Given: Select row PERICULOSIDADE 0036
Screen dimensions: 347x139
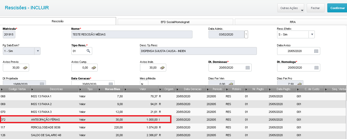Looking at the screenshot, I should pos(173,127).
